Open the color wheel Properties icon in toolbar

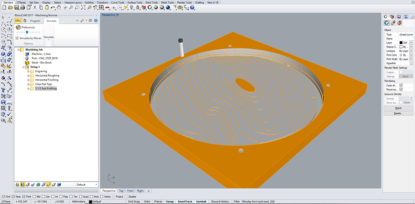pyautogui.click(x=149, y=7)
